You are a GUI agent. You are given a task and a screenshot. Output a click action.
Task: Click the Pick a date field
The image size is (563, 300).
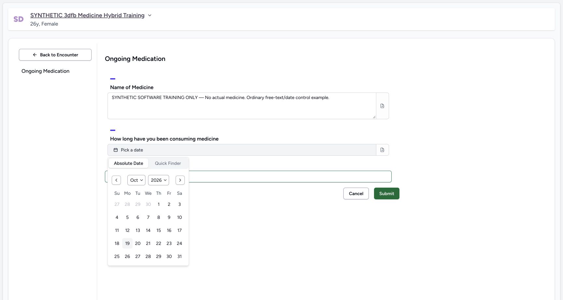242,150
